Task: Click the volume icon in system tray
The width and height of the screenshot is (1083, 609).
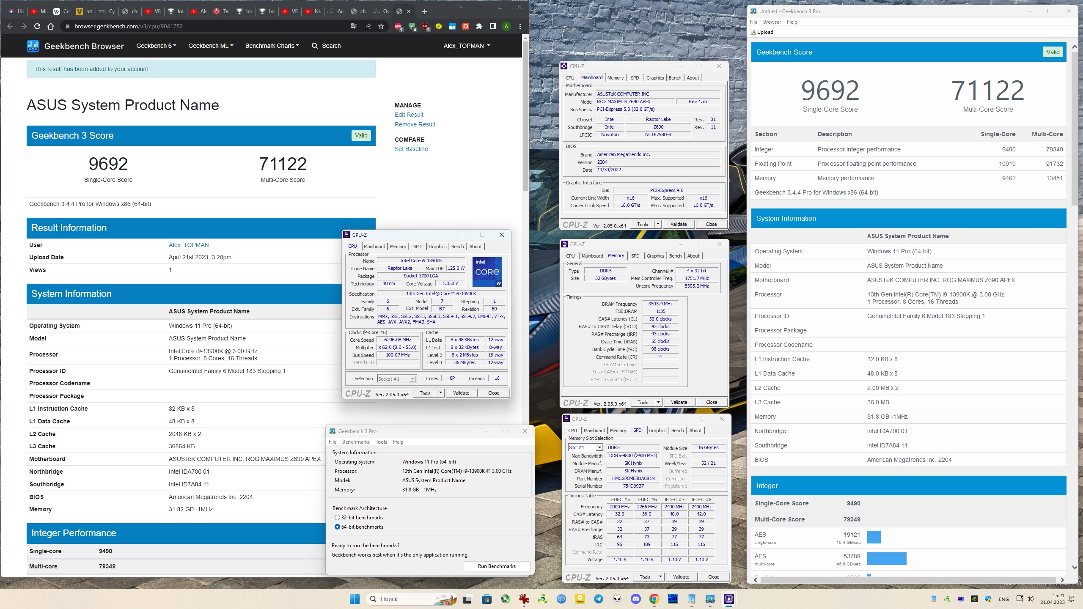Action: (x=1030, y=599)
